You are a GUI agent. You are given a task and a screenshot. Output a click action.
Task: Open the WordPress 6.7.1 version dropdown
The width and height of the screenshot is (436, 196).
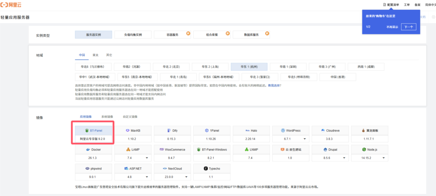pyautogui.click(x=305, y=138)
